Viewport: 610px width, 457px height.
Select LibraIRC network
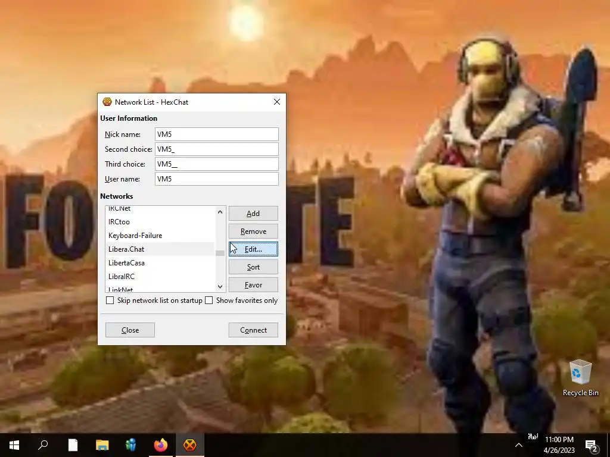coord(160,276)
